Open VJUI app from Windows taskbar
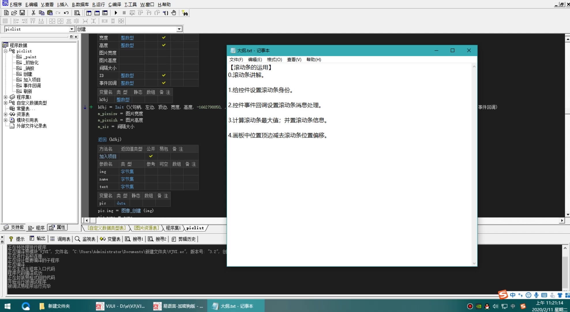Viewport: 570px width, 312px height. 121,306
